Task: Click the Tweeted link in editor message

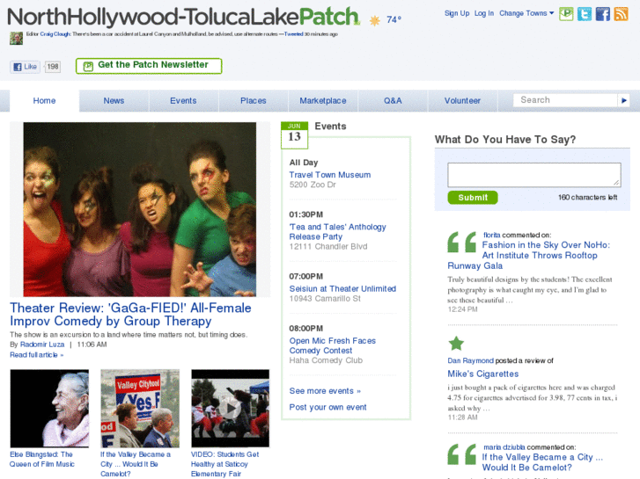Action: tap(293, 34)
